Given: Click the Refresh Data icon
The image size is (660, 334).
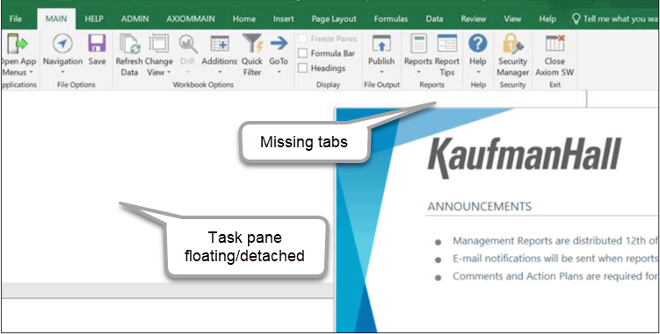Looking at the screenshot, I should coord(130,44).
